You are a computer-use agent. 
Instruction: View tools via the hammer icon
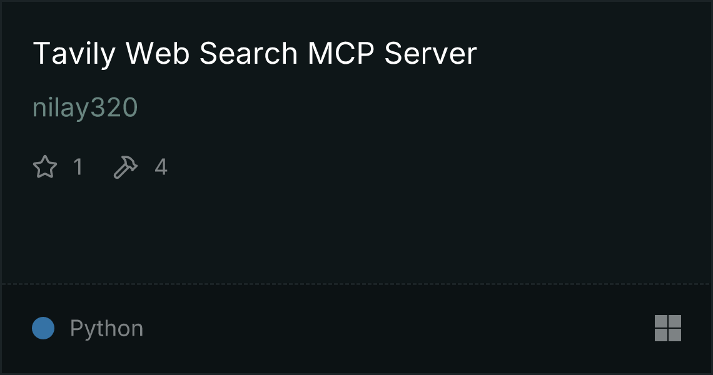click(125, 167)
